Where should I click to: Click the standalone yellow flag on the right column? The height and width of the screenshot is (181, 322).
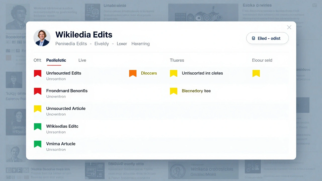(x=256, y=73)
